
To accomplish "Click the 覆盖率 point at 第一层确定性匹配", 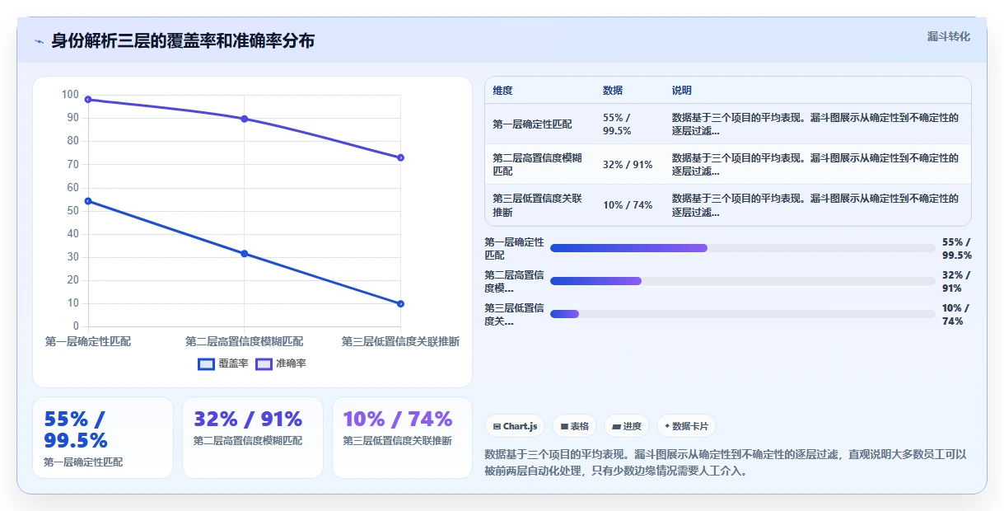I will click(x=88, y=201).
